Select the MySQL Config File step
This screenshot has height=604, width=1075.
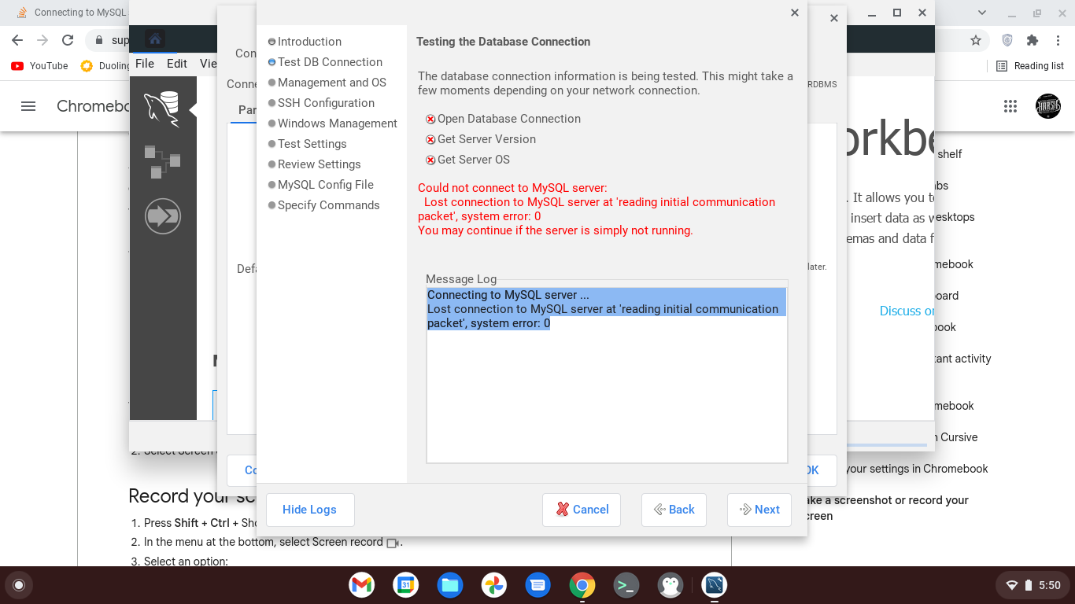pos(321,185)
